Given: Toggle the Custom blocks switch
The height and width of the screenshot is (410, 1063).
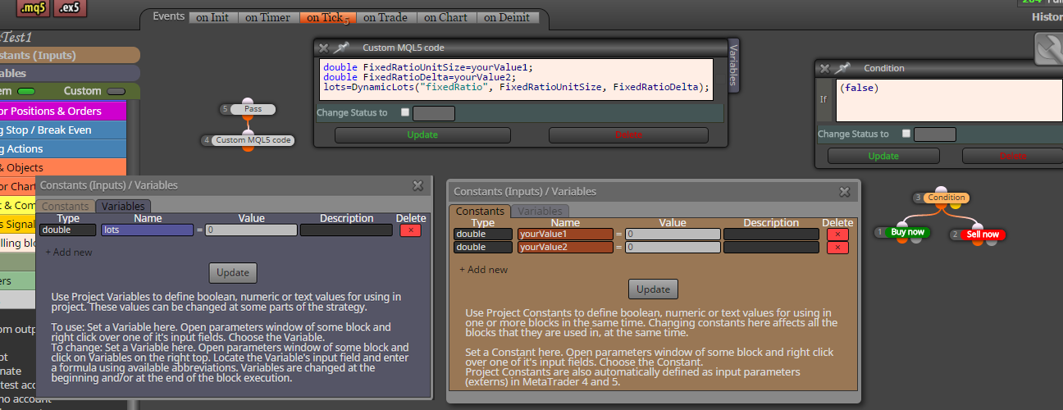Looking at the screenshot, I should tap(116, 91).
